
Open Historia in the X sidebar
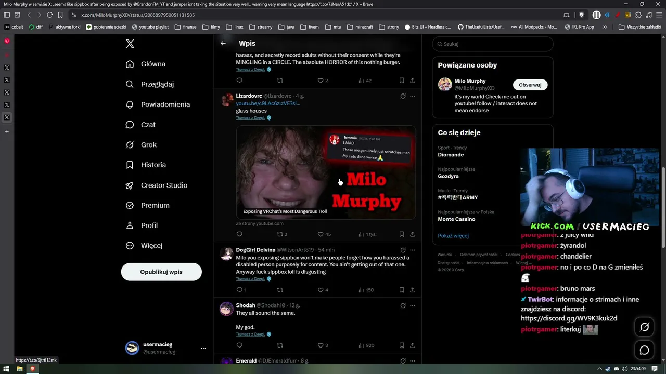tap(146, 165)
